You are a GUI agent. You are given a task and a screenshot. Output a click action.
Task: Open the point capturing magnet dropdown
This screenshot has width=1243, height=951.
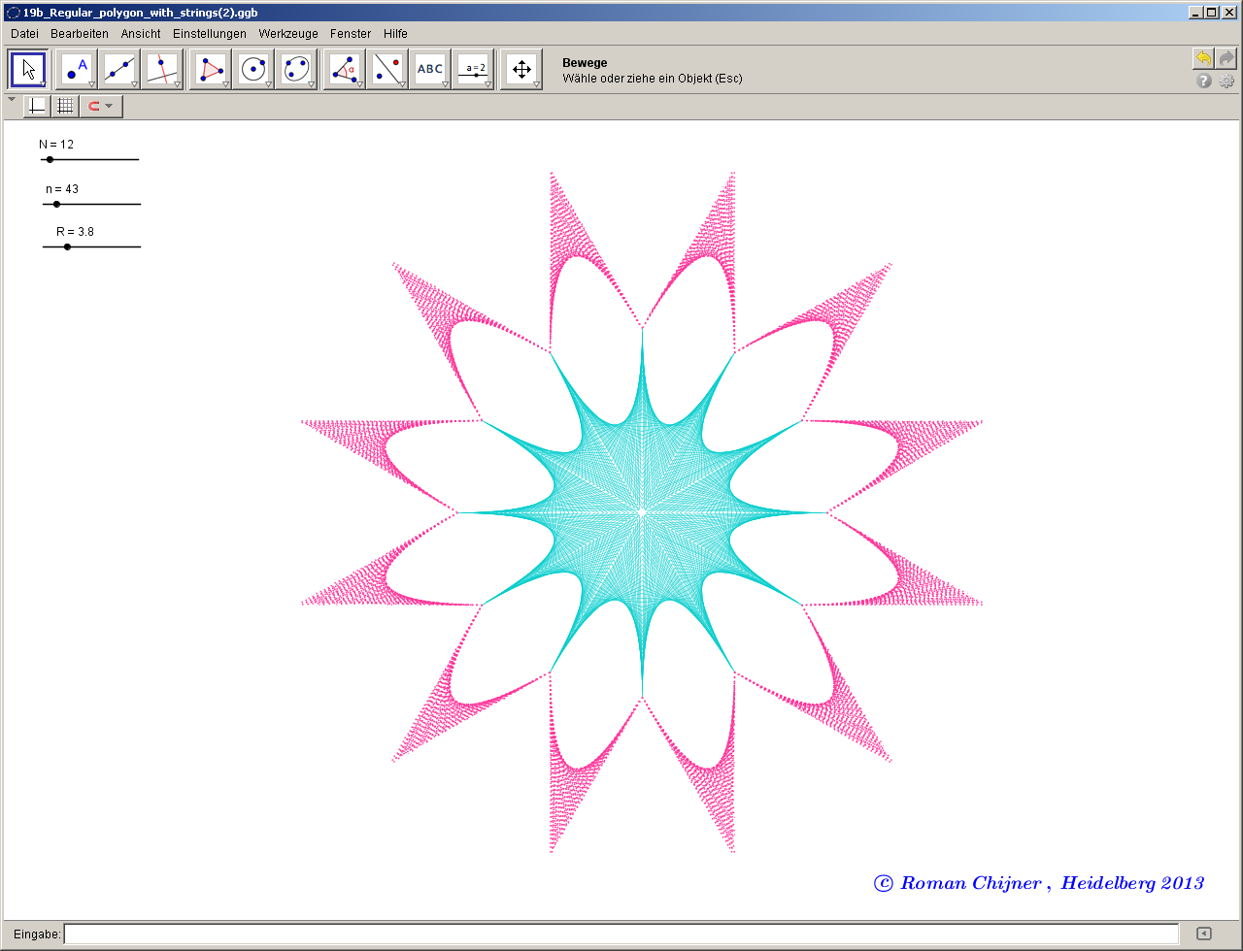click(109, 106)
